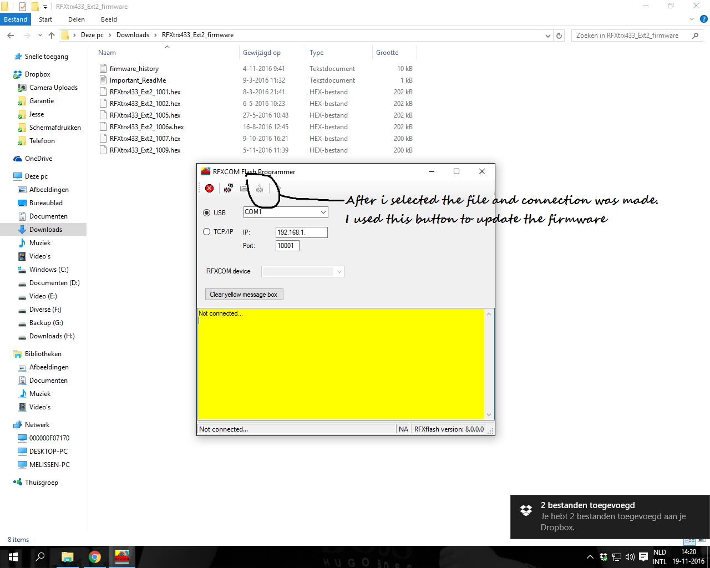The image size is (710, 568).
Task: Click into the Port field showing 10001
Action: click(x=287, y=246)
